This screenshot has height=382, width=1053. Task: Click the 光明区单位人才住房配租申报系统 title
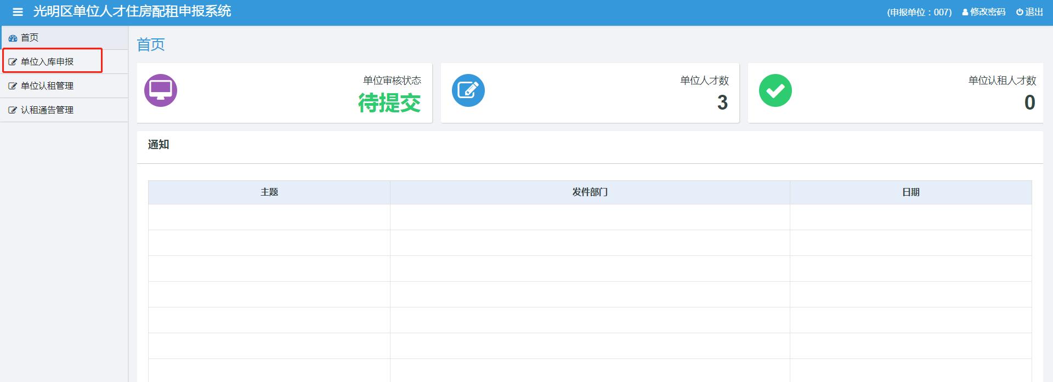point(132,12)
